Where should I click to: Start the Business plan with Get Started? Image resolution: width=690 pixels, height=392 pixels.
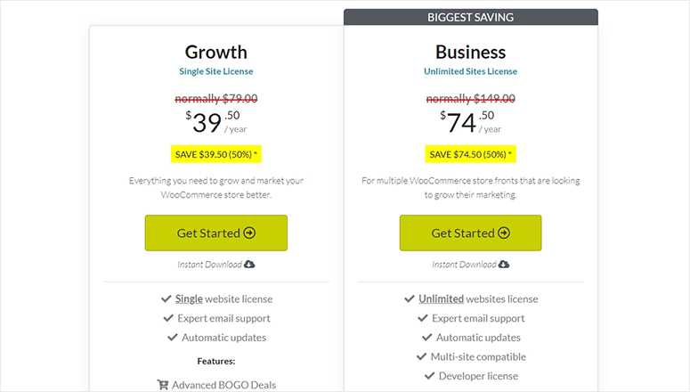click(x=470, y=233)
